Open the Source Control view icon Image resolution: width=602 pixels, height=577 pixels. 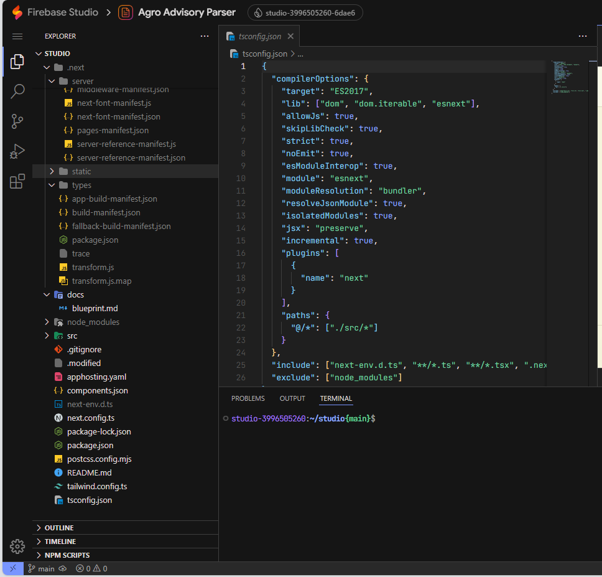click(17, 121)
